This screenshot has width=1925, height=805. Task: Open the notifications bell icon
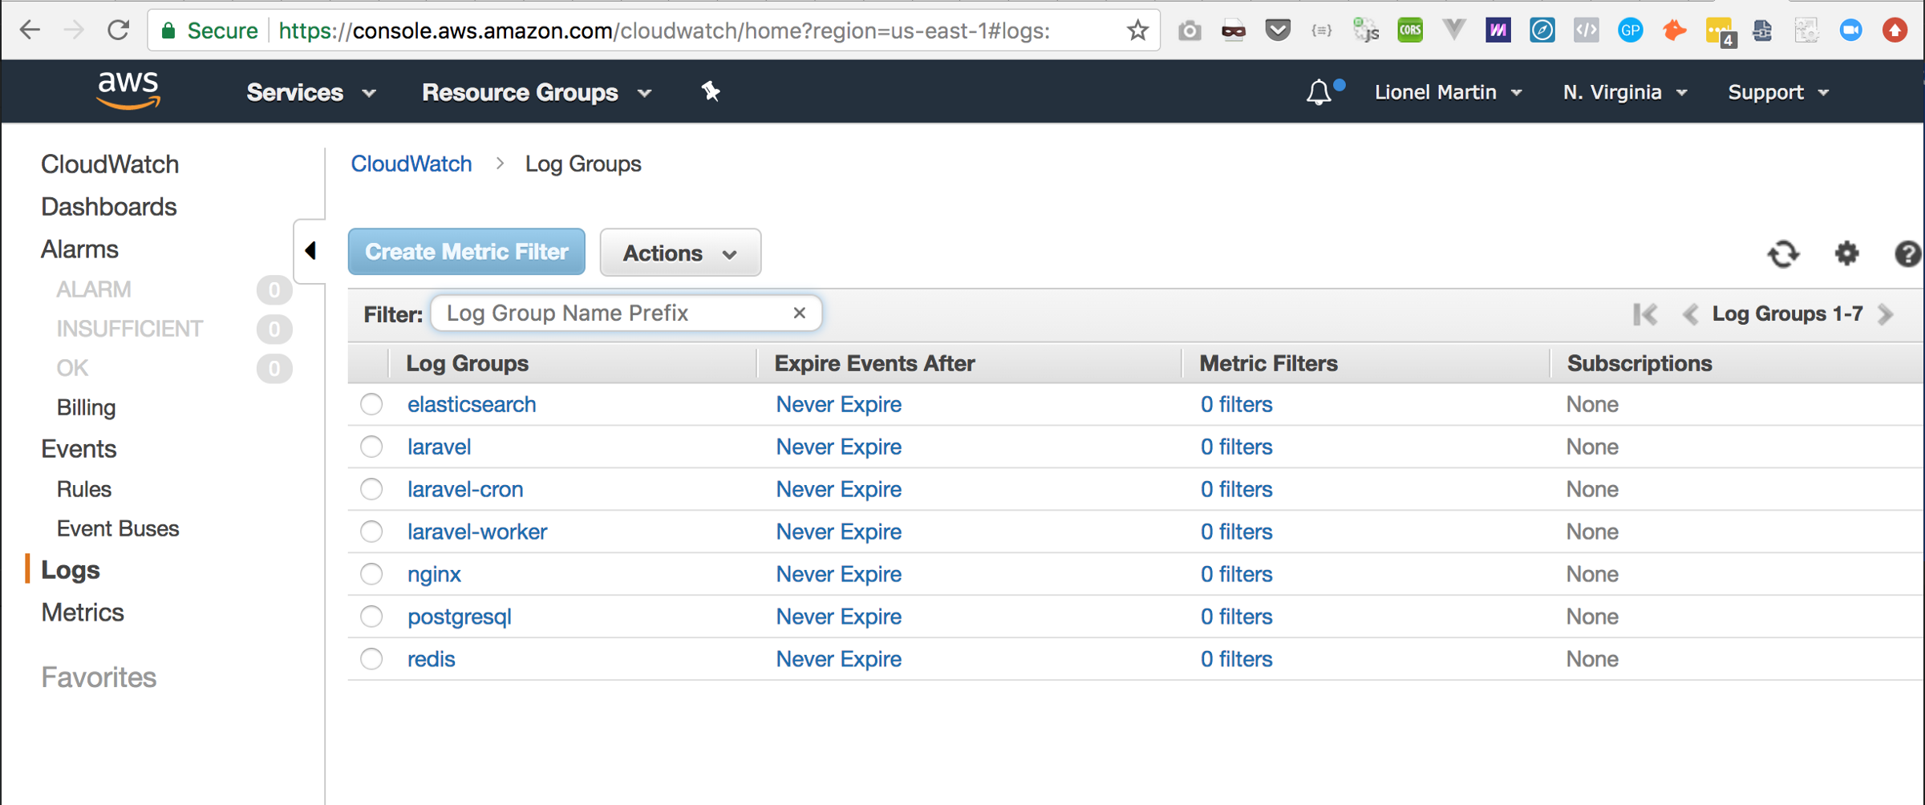tap(1319, 93)
